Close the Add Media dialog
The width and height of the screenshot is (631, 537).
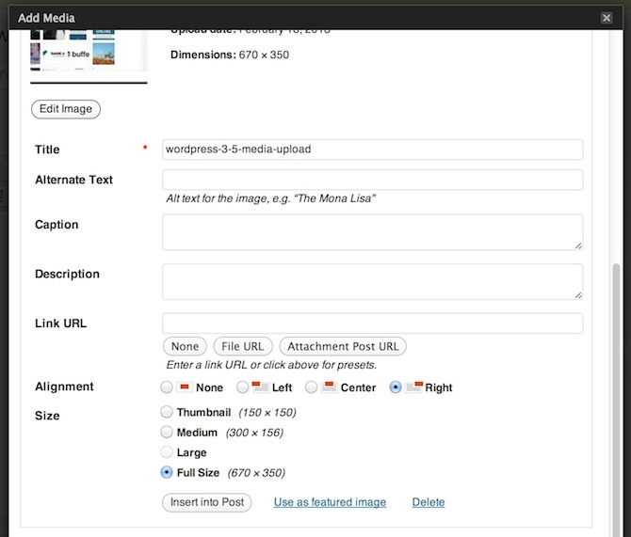pyautogui.click(x=607, y=17)
